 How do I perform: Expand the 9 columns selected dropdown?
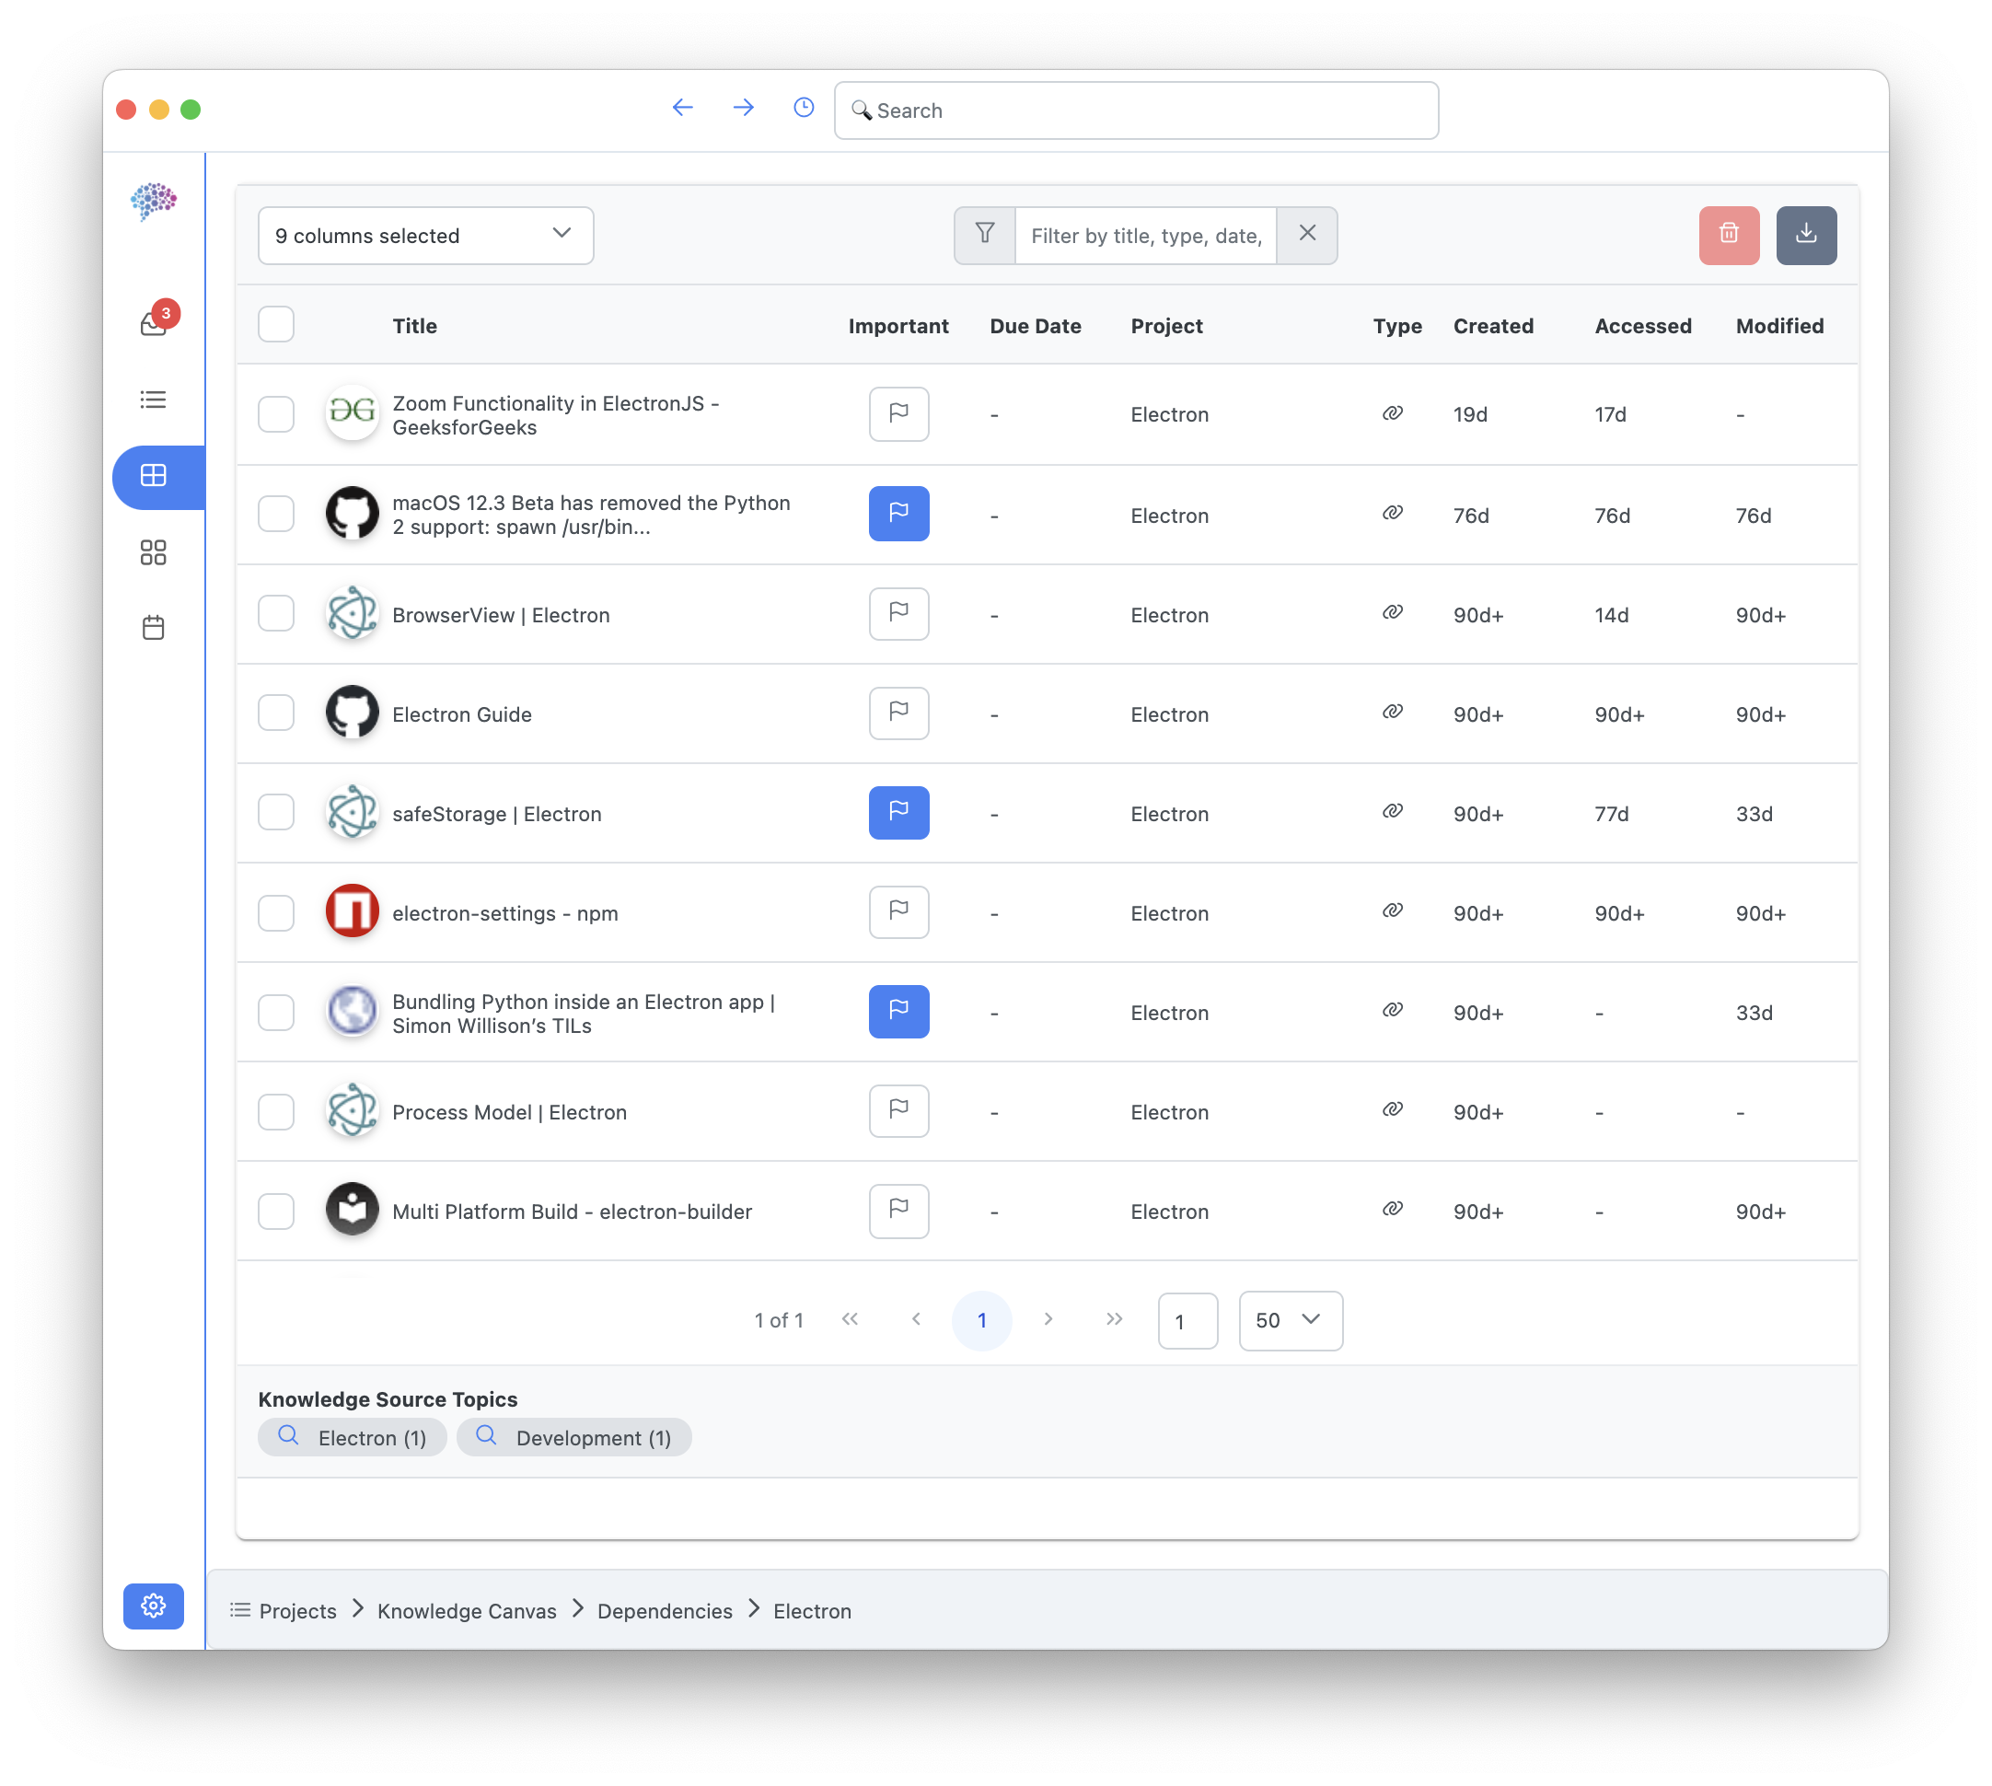click(x=425, y=236)
